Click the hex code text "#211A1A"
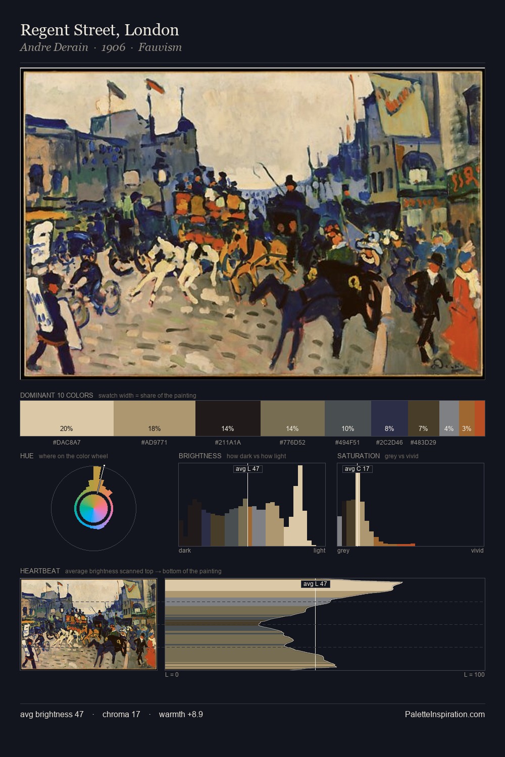Viewport: 505px width, 757px height. click(x=228, y=443)
